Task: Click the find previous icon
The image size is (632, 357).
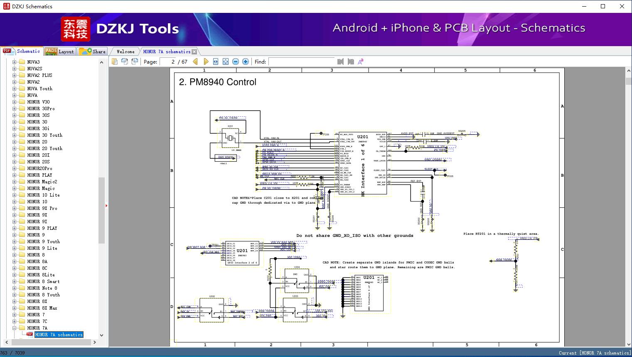Action: click(x=341, y=62)
